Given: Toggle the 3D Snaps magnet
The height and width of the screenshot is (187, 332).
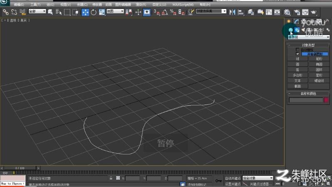Looking at the screenshot, I should tap(156, 12).
